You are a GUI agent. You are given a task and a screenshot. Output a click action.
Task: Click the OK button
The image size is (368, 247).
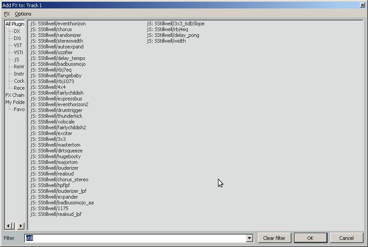pyautogui.click(x=311, y=238)
